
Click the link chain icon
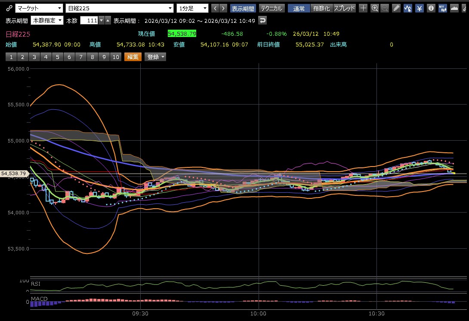pos(9,8)
